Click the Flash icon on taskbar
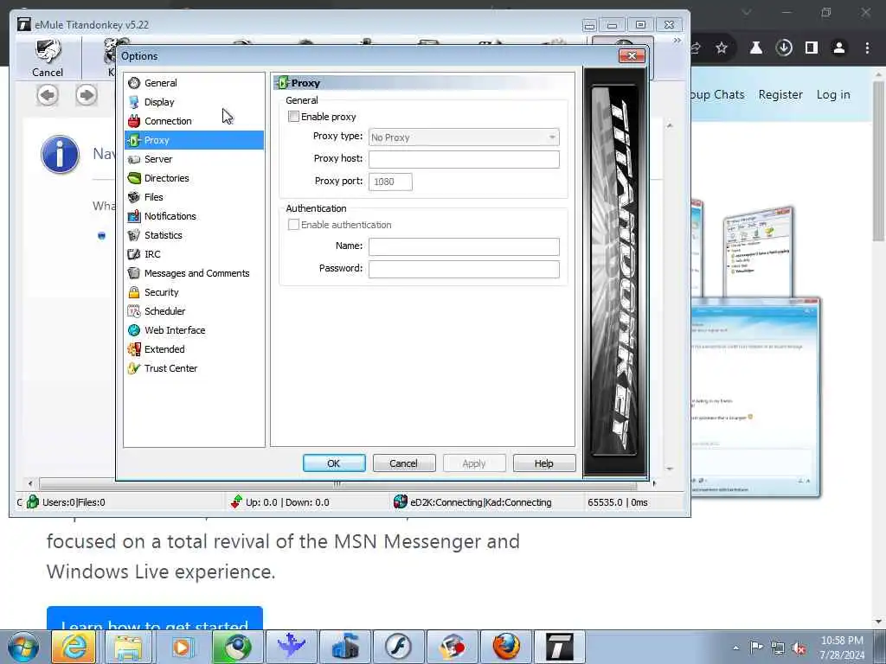The height and width of the screenshot is (664, 886). tap(398, 647)
